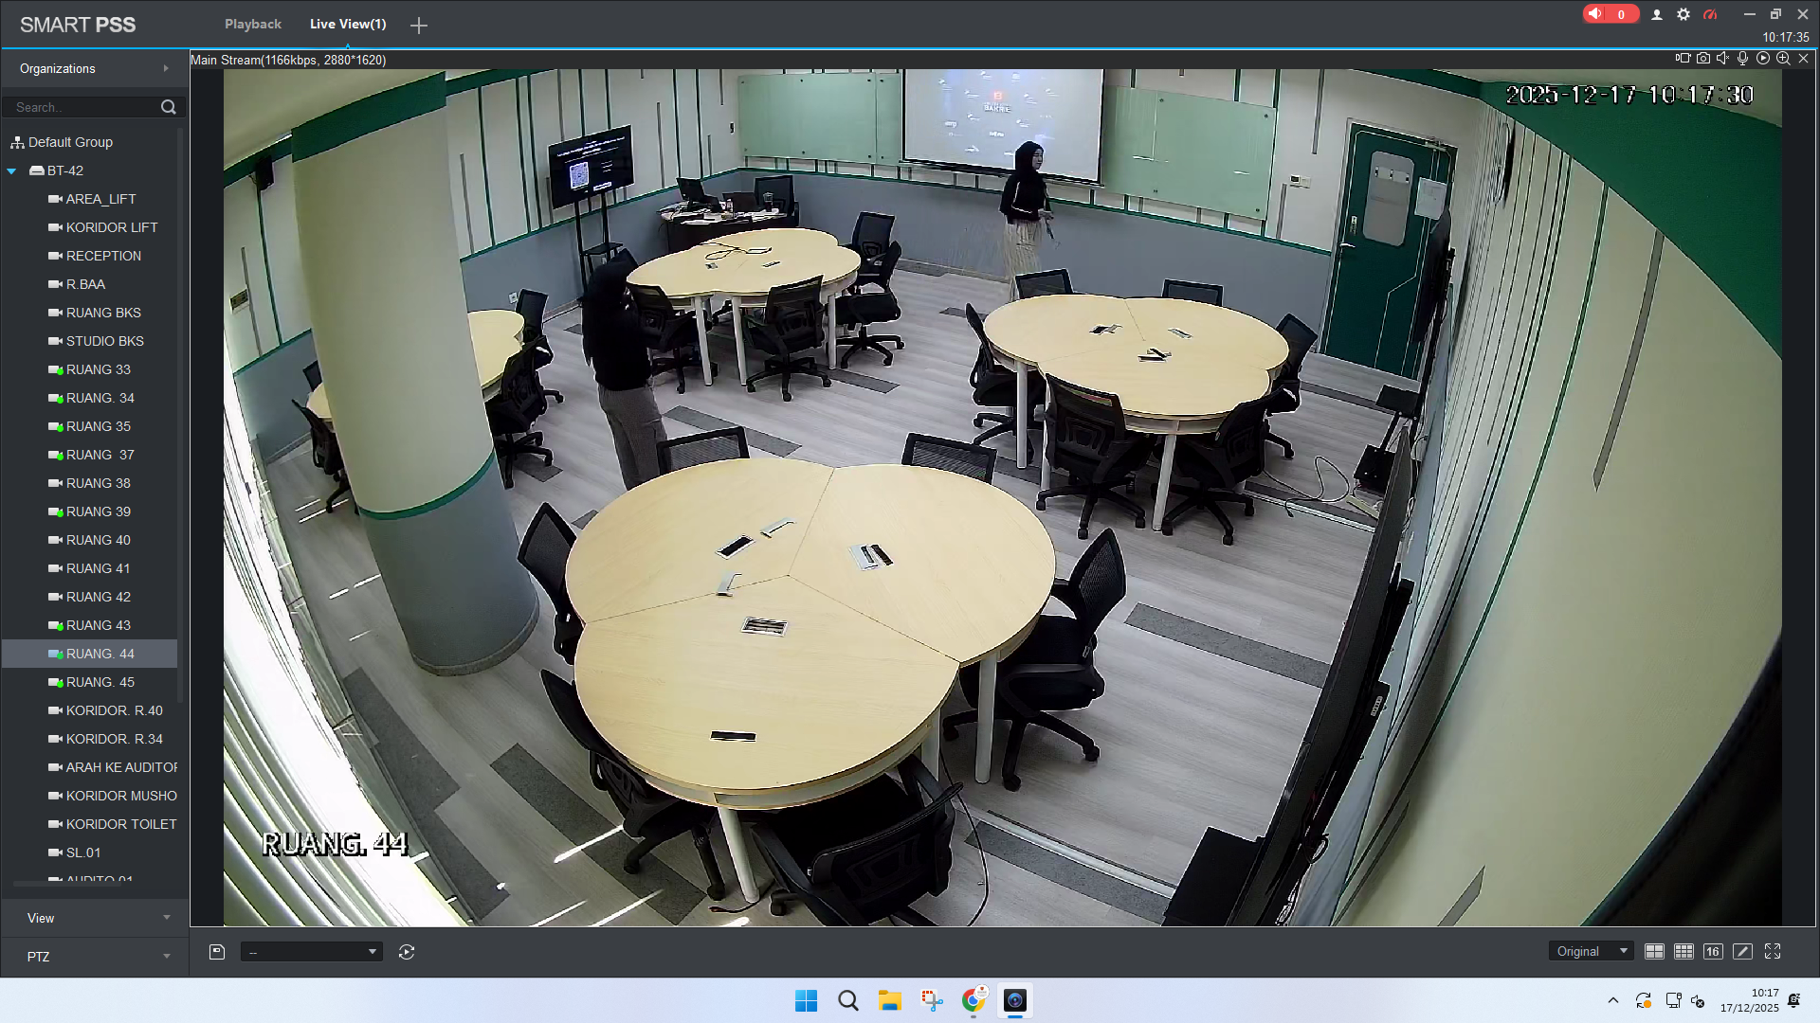Enable microphone talk for this camera
This screenshot has height=1023, width=1820.
click(1743, 58)
